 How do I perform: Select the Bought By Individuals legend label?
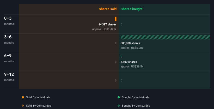click(135, 97)
